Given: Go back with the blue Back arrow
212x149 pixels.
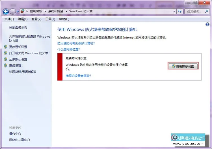Looking at the screenshot, I should tap(6, 12).
